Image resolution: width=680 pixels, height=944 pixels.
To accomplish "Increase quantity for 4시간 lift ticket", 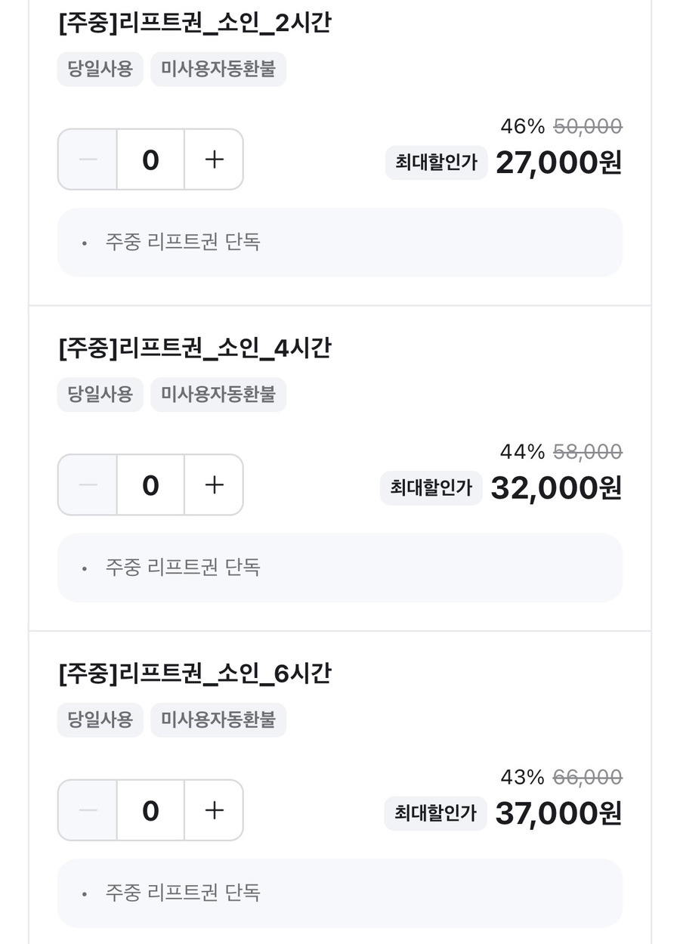I will point(215,485).
